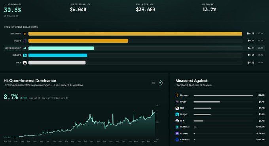Click the OKX logo in Measured Against panel
The width and height of the screenshot is (269, 146).
[x=177, y=108]
